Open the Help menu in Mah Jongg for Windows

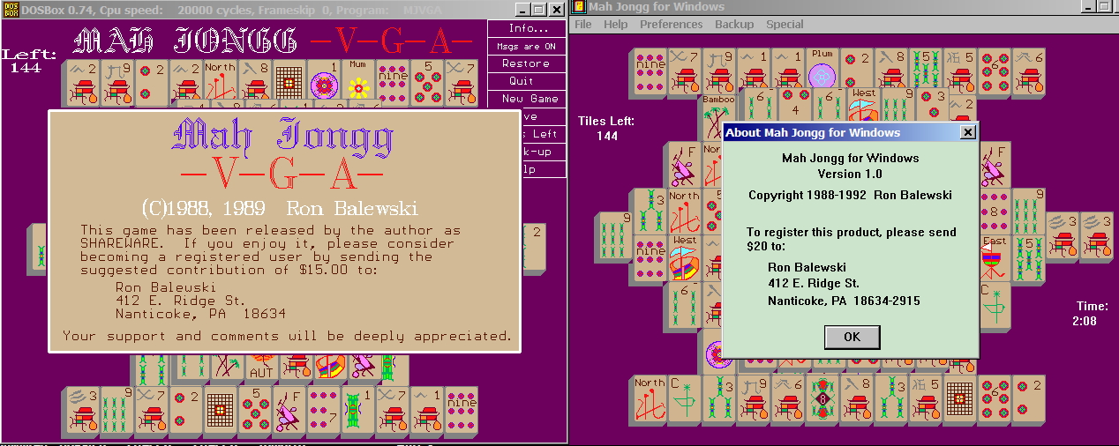click(615, 25)
